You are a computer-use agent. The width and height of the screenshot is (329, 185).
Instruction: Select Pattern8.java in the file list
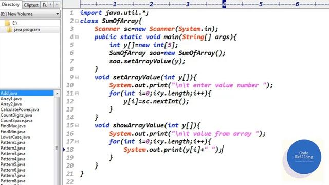tap(12, 181)
